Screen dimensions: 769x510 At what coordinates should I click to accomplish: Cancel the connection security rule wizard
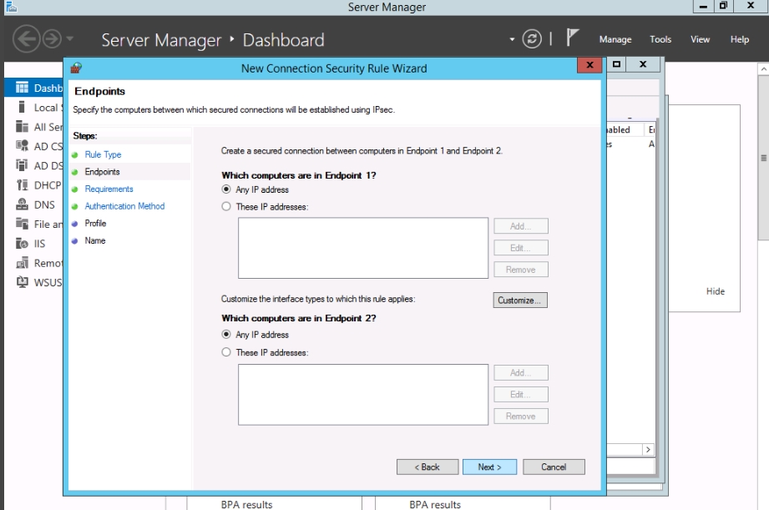tap(554, 467)
